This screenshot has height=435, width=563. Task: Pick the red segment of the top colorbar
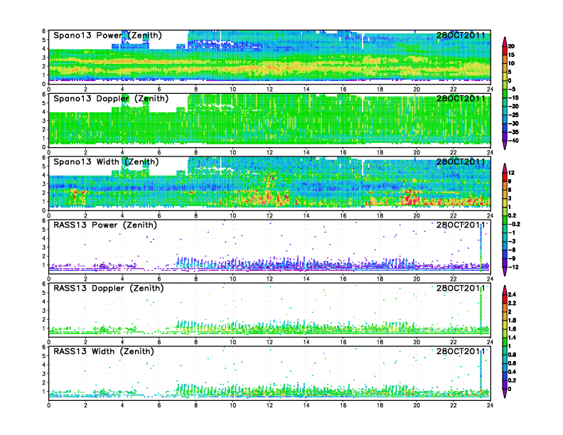[505, 50]
